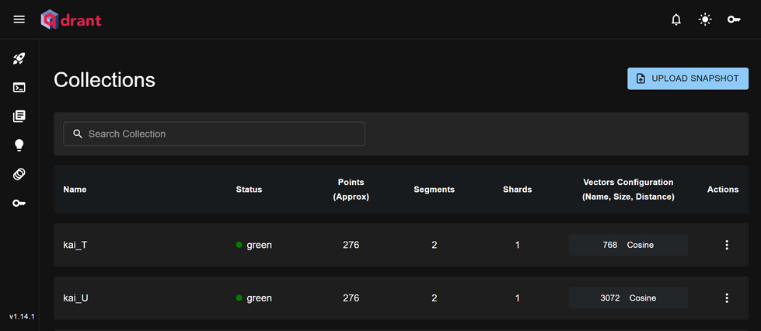This screenshot has height=331, width=761.
Task: Open Tutorial lightbulb icon in sidebar
Action: click(x=19, y=145)
